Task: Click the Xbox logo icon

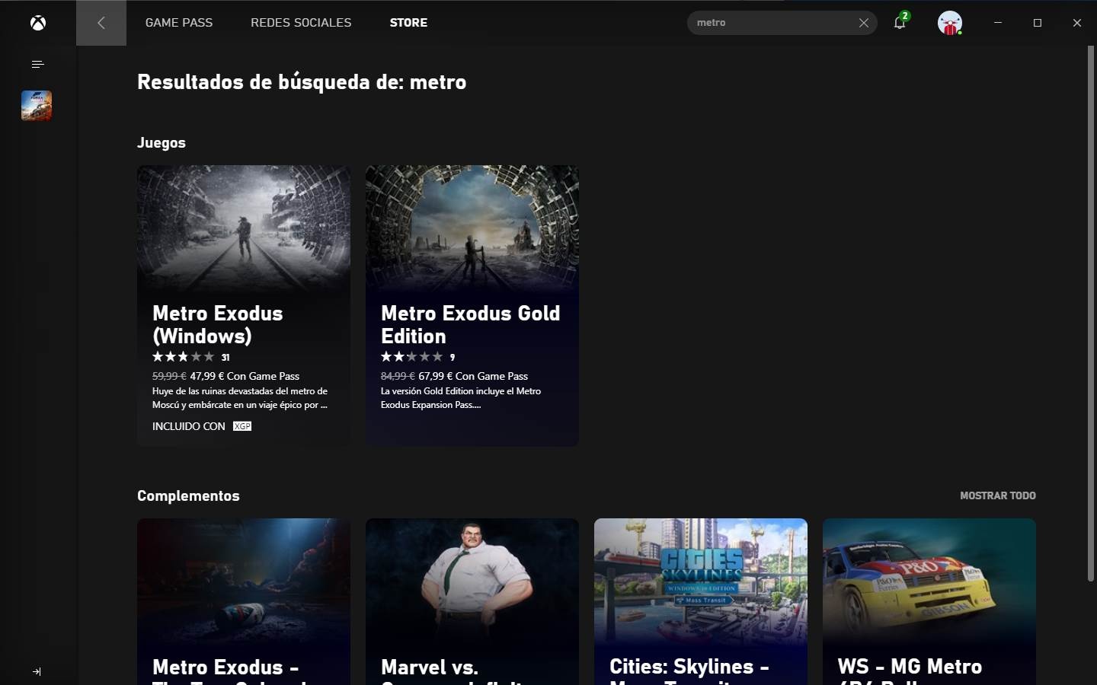Action: pos(38,23)
